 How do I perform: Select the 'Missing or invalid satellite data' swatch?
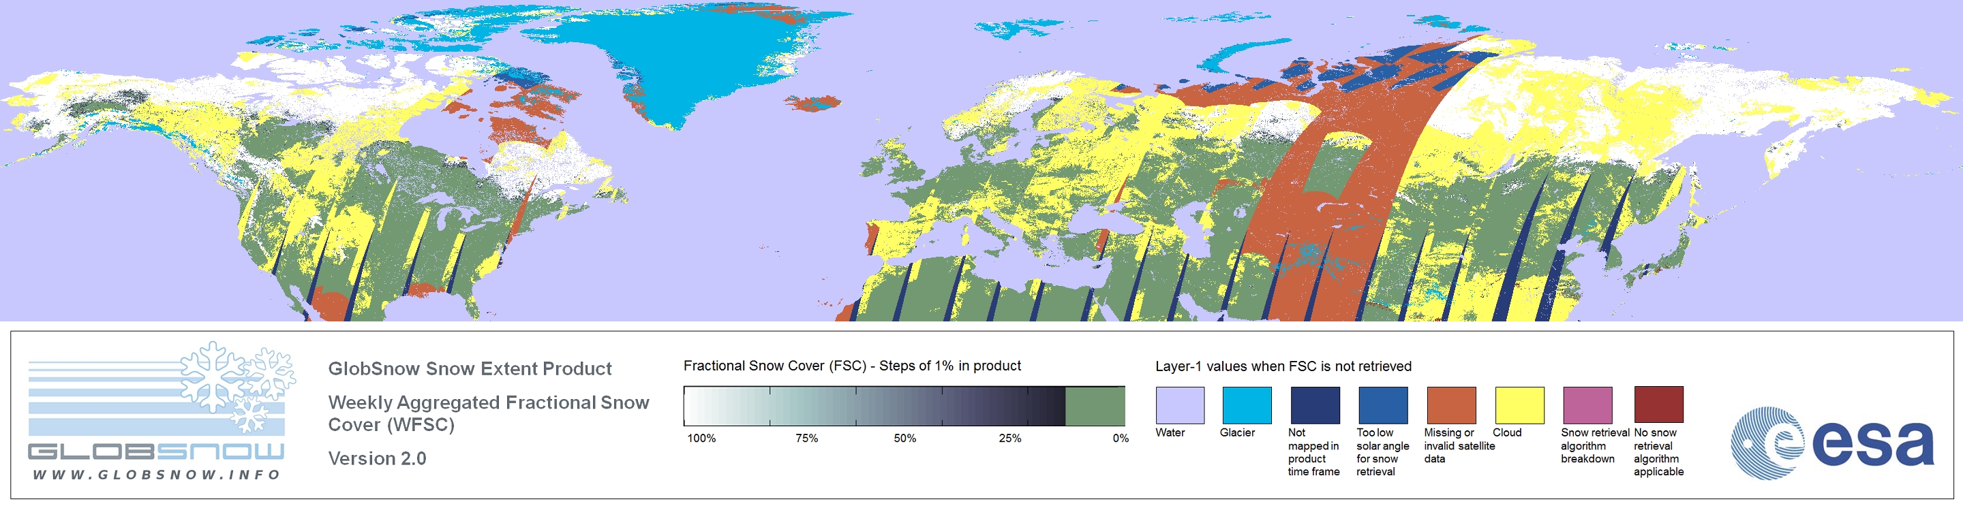(x=1451, y=405)
